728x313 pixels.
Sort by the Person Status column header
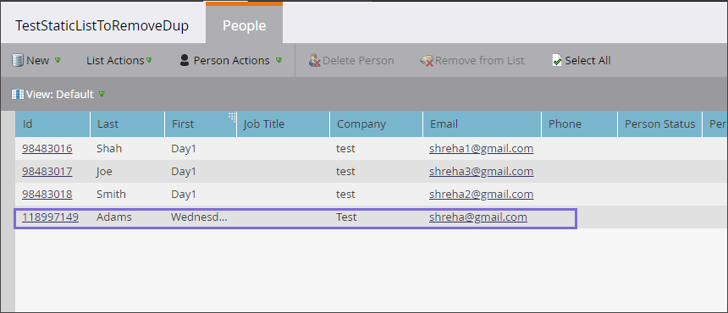coord(659,124)
